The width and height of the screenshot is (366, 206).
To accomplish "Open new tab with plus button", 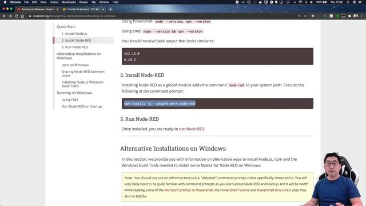I will [110, 9].
